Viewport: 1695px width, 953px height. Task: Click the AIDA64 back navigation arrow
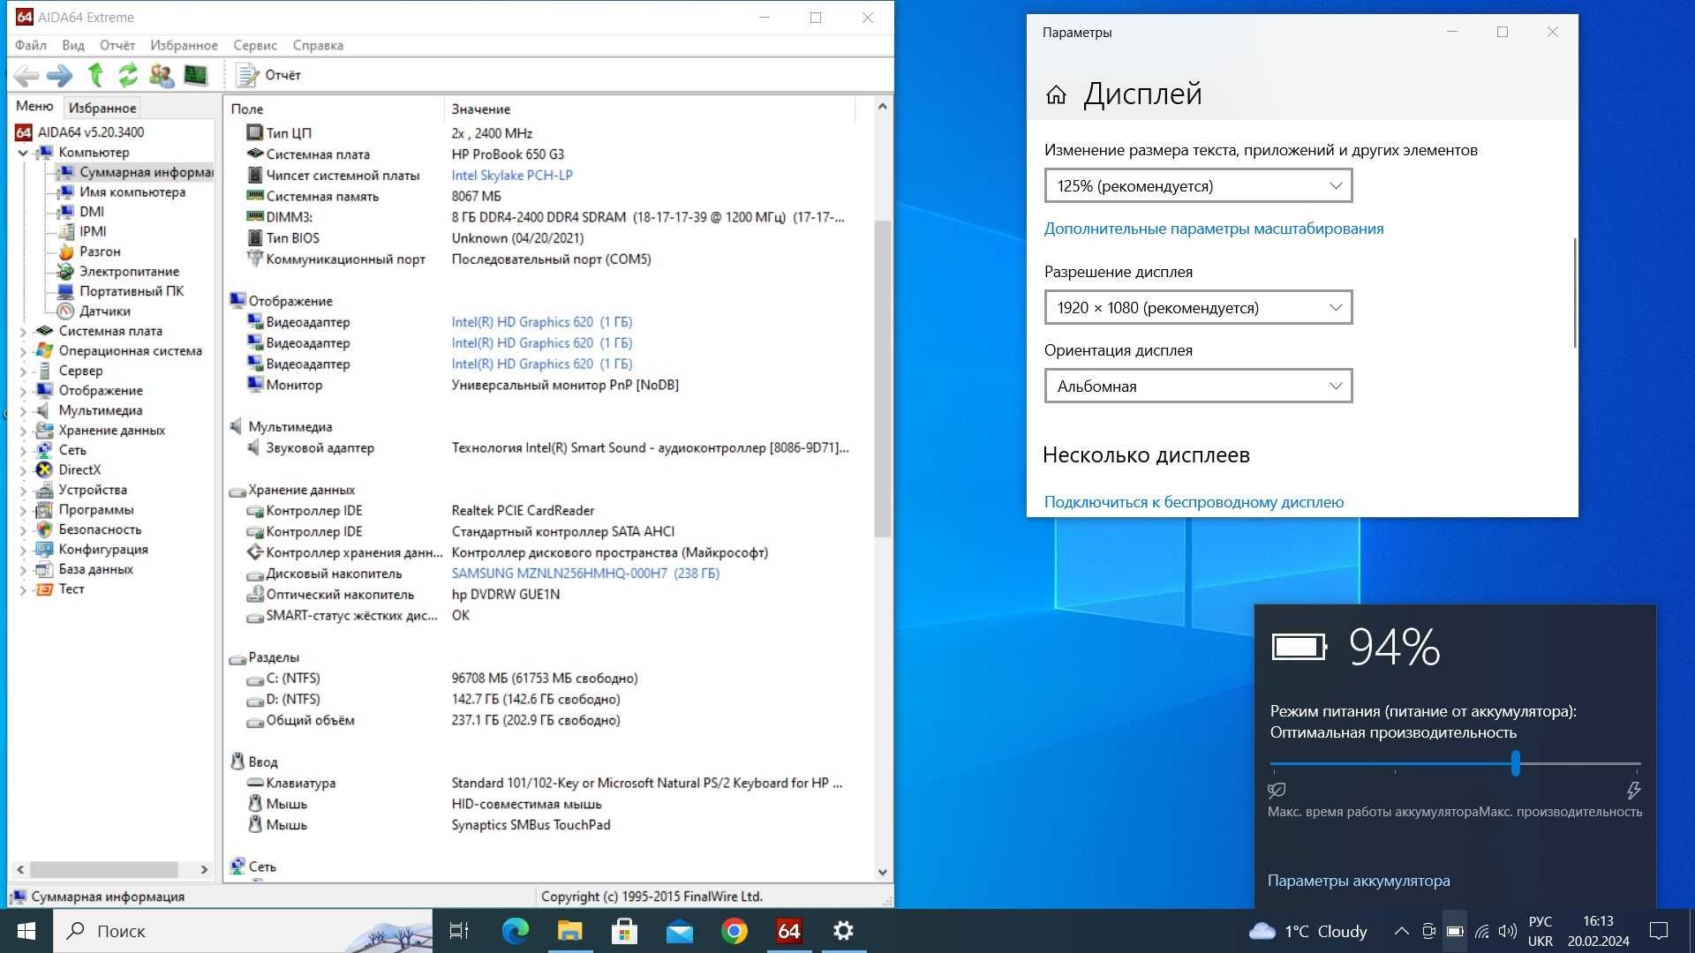(26, 76)
